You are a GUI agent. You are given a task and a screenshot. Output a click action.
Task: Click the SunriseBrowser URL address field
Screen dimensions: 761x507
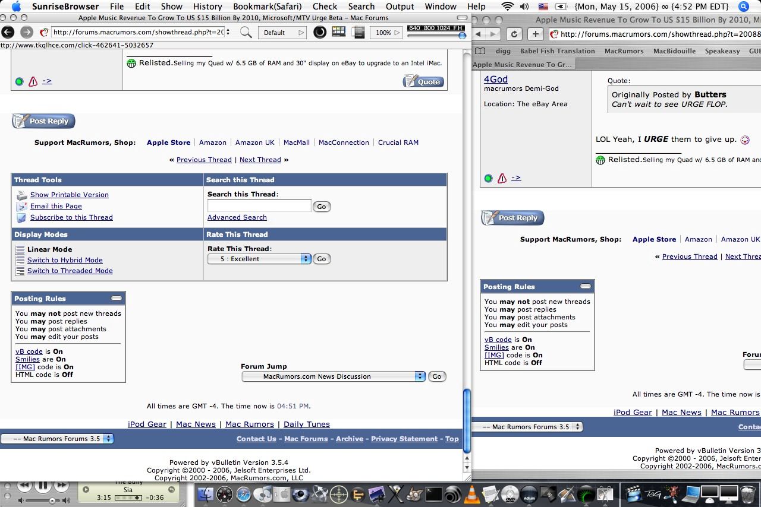[x=137, y=32]
